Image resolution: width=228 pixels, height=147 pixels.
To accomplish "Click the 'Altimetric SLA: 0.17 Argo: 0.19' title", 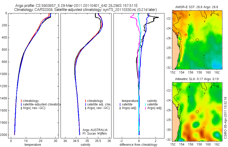I will pyautogui.click(x=197, y=79).
